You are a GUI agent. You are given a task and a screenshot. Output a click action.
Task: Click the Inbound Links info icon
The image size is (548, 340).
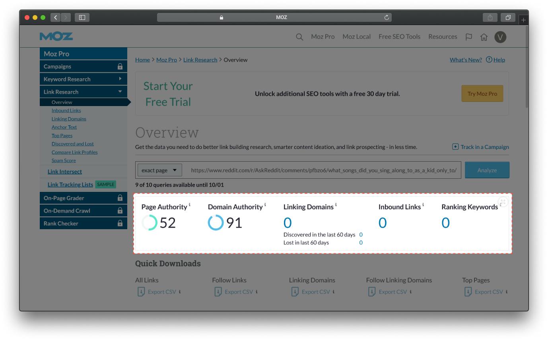[423, 205]
